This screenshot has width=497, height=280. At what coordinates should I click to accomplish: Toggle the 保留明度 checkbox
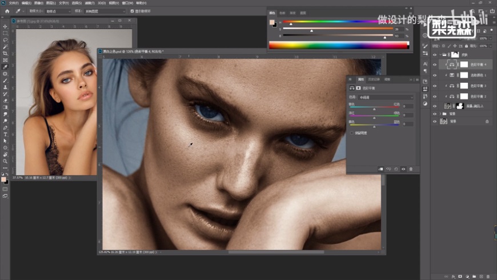point(352,133)
